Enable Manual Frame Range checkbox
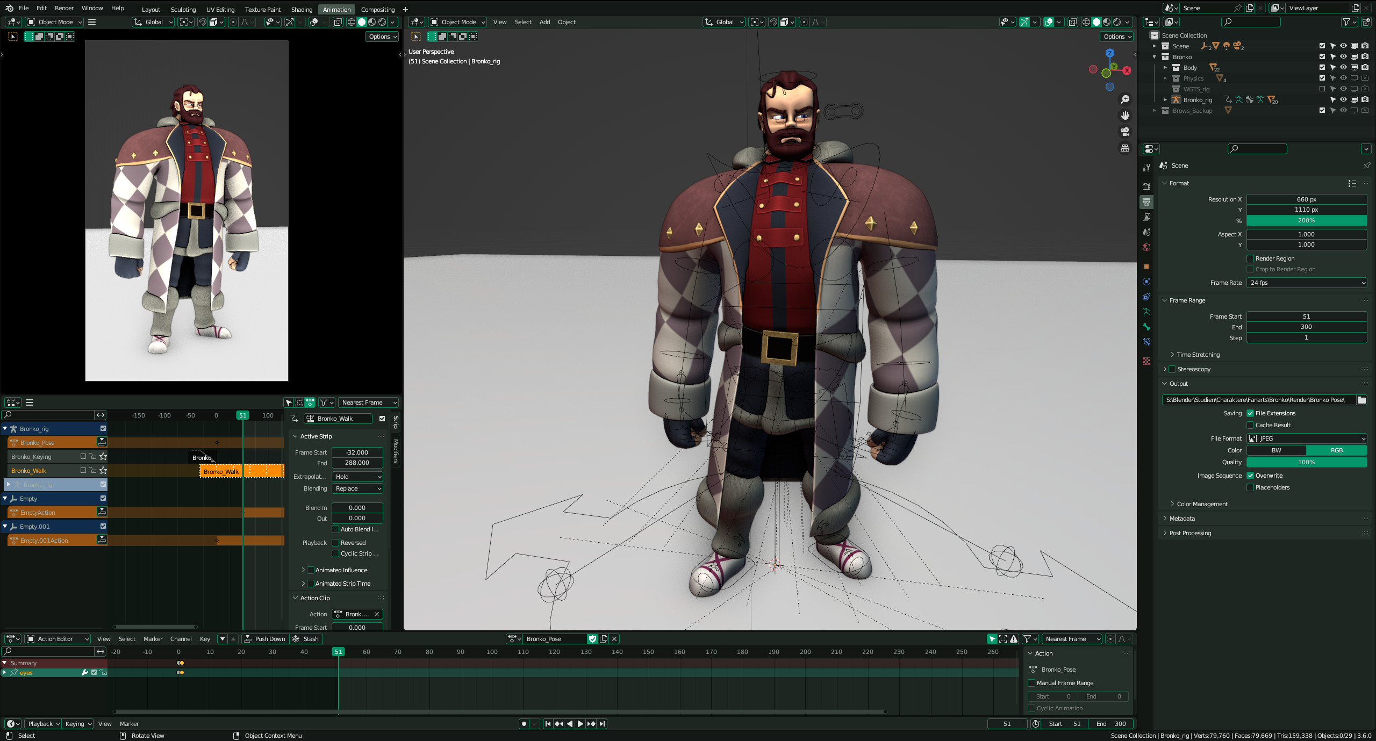 click(1031, 683)
